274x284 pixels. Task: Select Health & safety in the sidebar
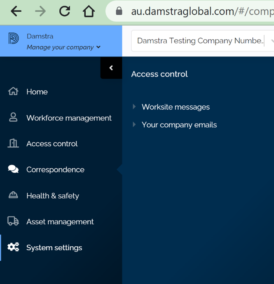pos(53,196)
